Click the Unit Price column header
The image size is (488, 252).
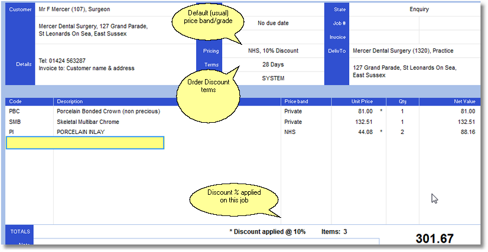click(362, 102)
